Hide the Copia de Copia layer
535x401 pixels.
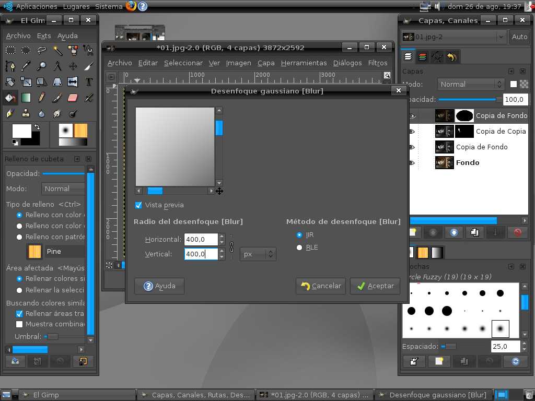[412, 132]
